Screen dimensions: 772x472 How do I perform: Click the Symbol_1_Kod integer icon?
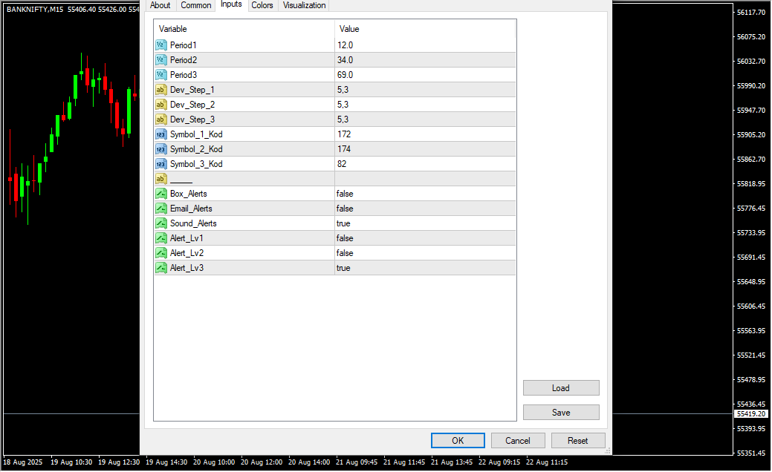(161, 134)
